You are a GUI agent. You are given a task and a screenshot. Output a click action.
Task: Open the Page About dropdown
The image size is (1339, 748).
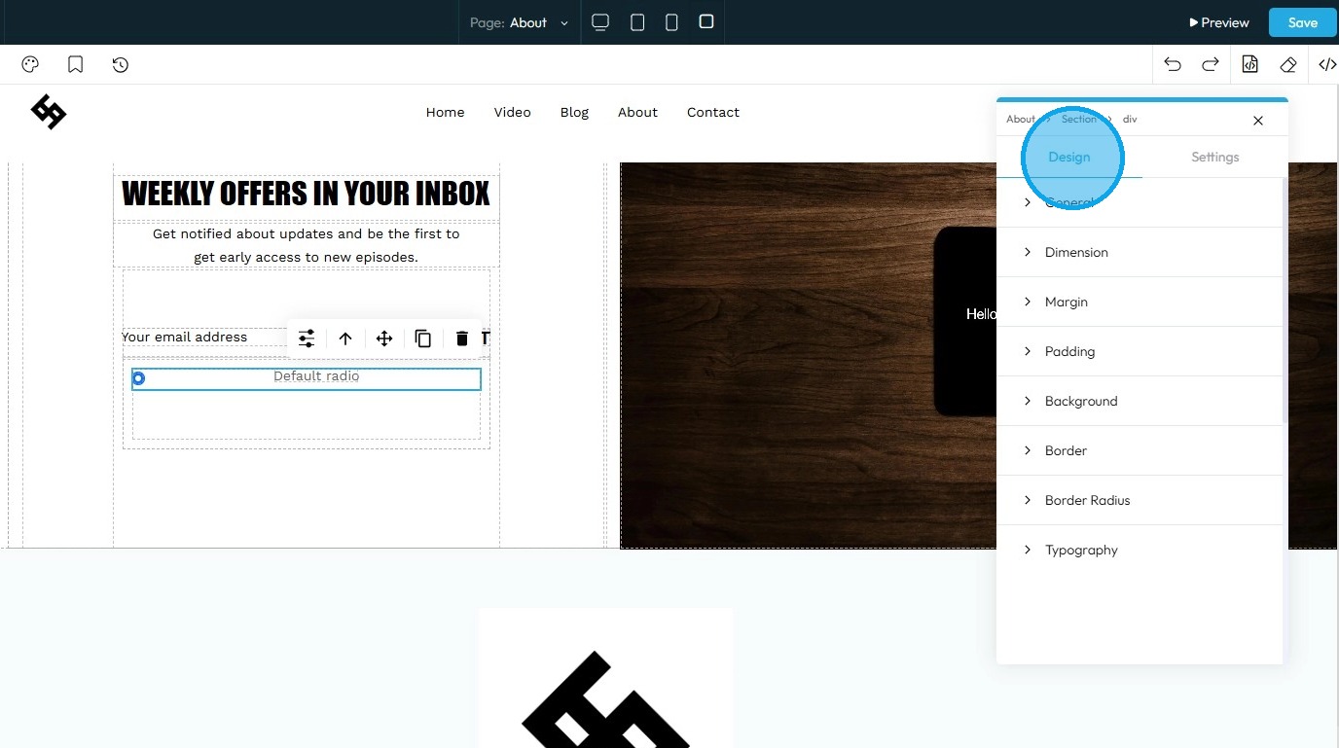tap(520, 22)
